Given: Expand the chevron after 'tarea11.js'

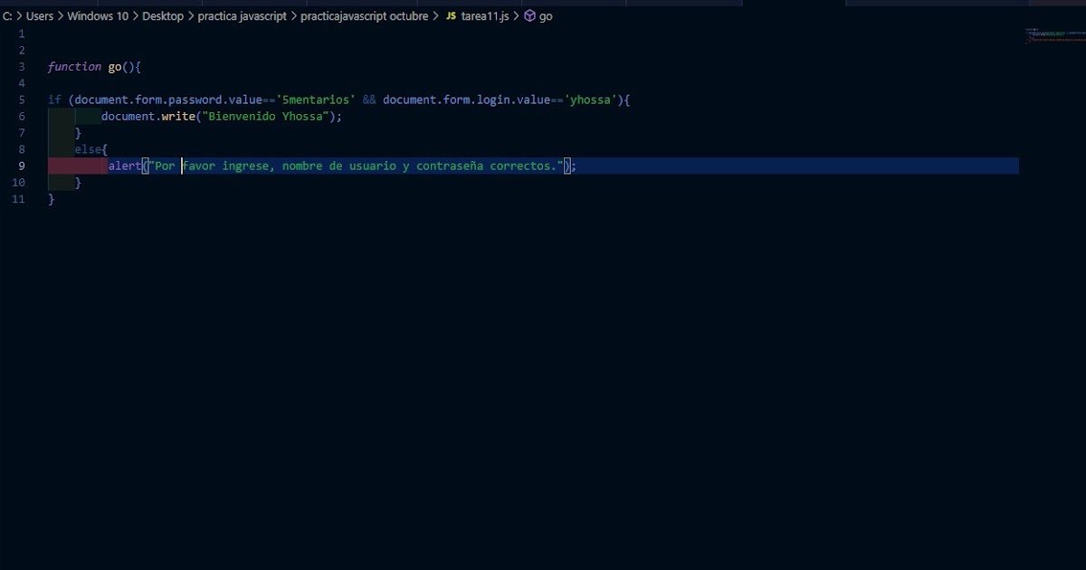Looking at the screenshot, I should coord(517,15).
